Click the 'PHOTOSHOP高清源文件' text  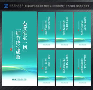tap(34, 6)
